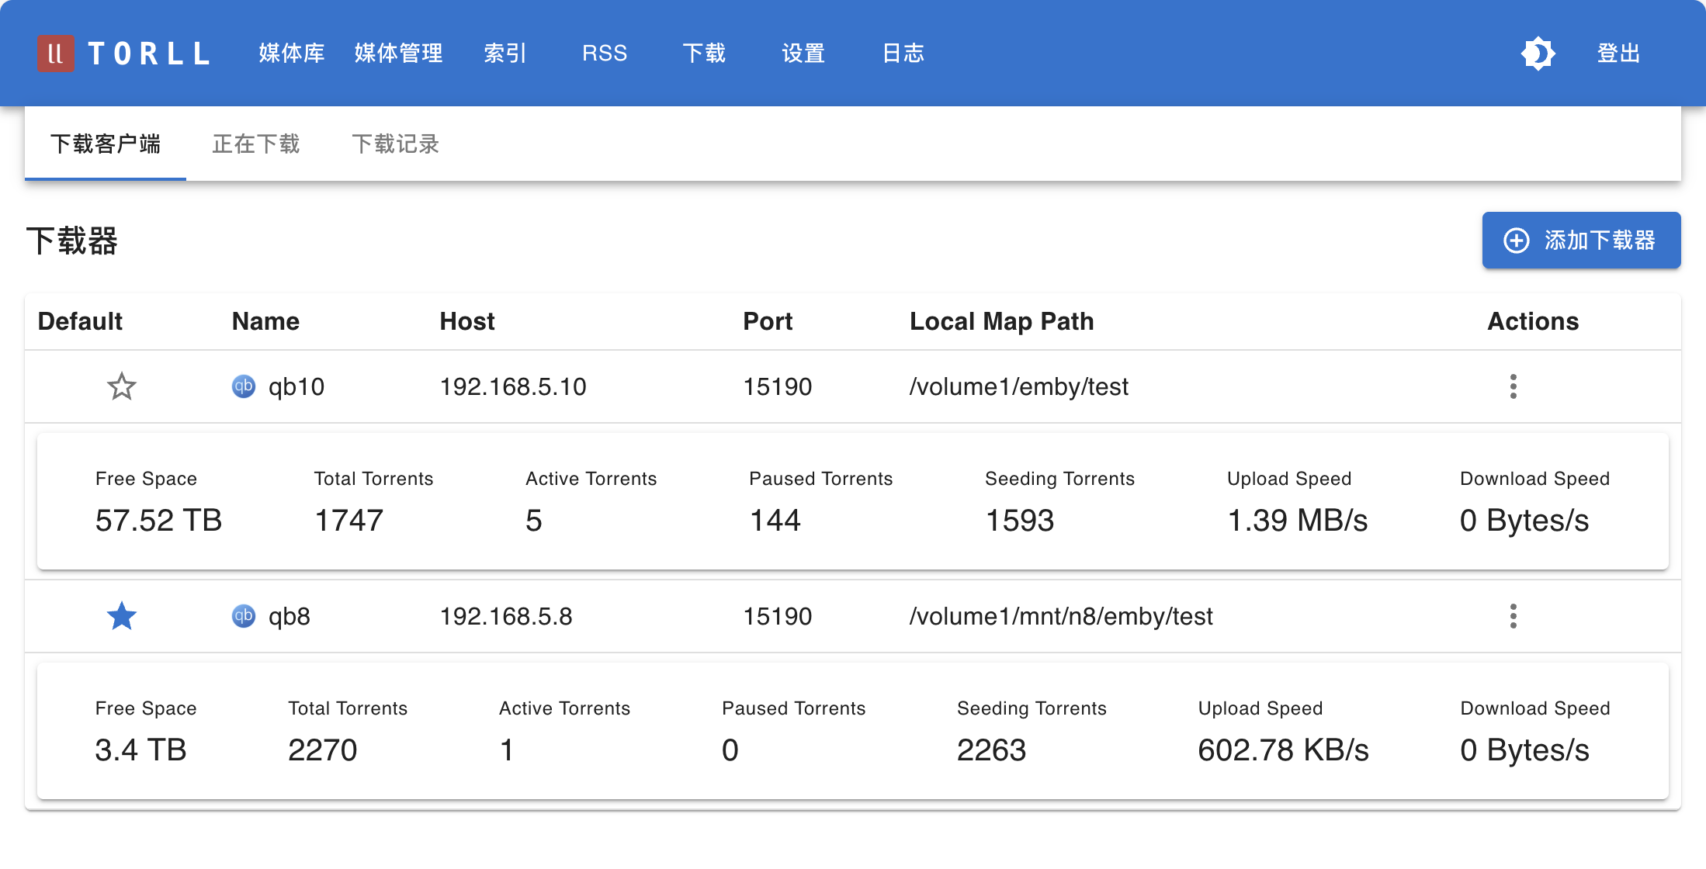The image size is (1706, 869).
Task: Go to the 索引 page
Action: point(505,54)
